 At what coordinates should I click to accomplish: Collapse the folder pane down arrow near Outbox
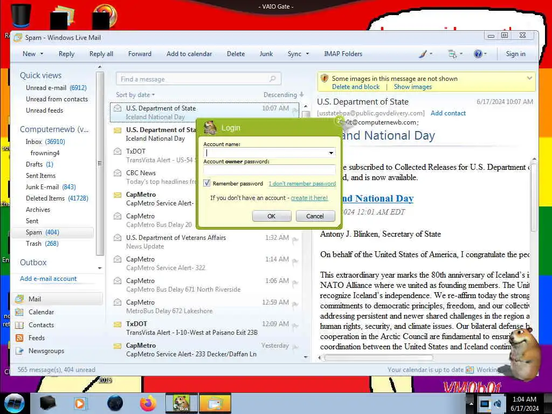coord(100,268)
